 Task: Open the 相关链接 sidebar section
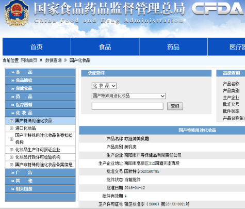40,189
